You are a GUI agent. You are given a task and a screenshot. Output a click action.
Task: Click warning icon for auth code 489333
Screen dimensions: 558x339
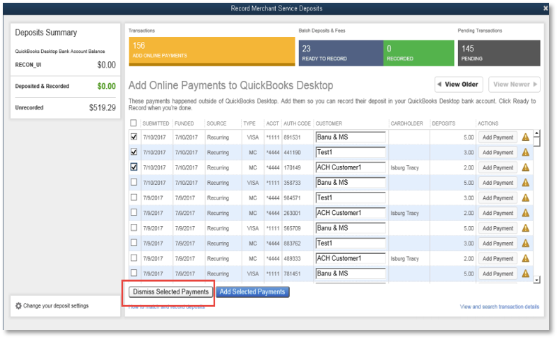(x=525, y=258)
